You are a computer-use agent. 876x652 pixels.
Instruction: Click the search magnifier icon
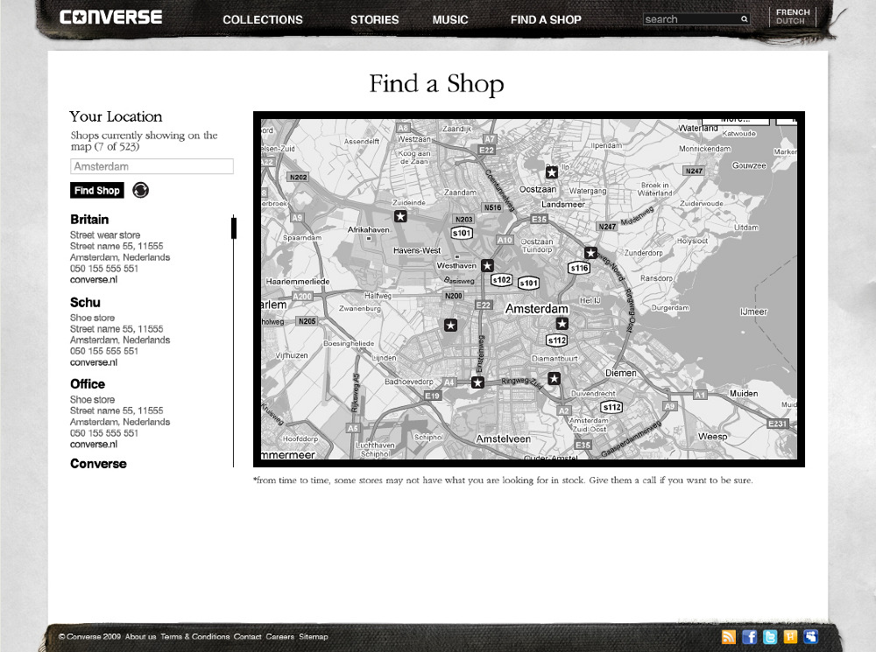point(744,19)
